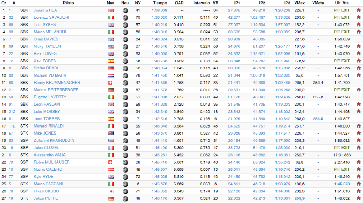
Task: Click best time 1:39.809
Action: point(160,10)
